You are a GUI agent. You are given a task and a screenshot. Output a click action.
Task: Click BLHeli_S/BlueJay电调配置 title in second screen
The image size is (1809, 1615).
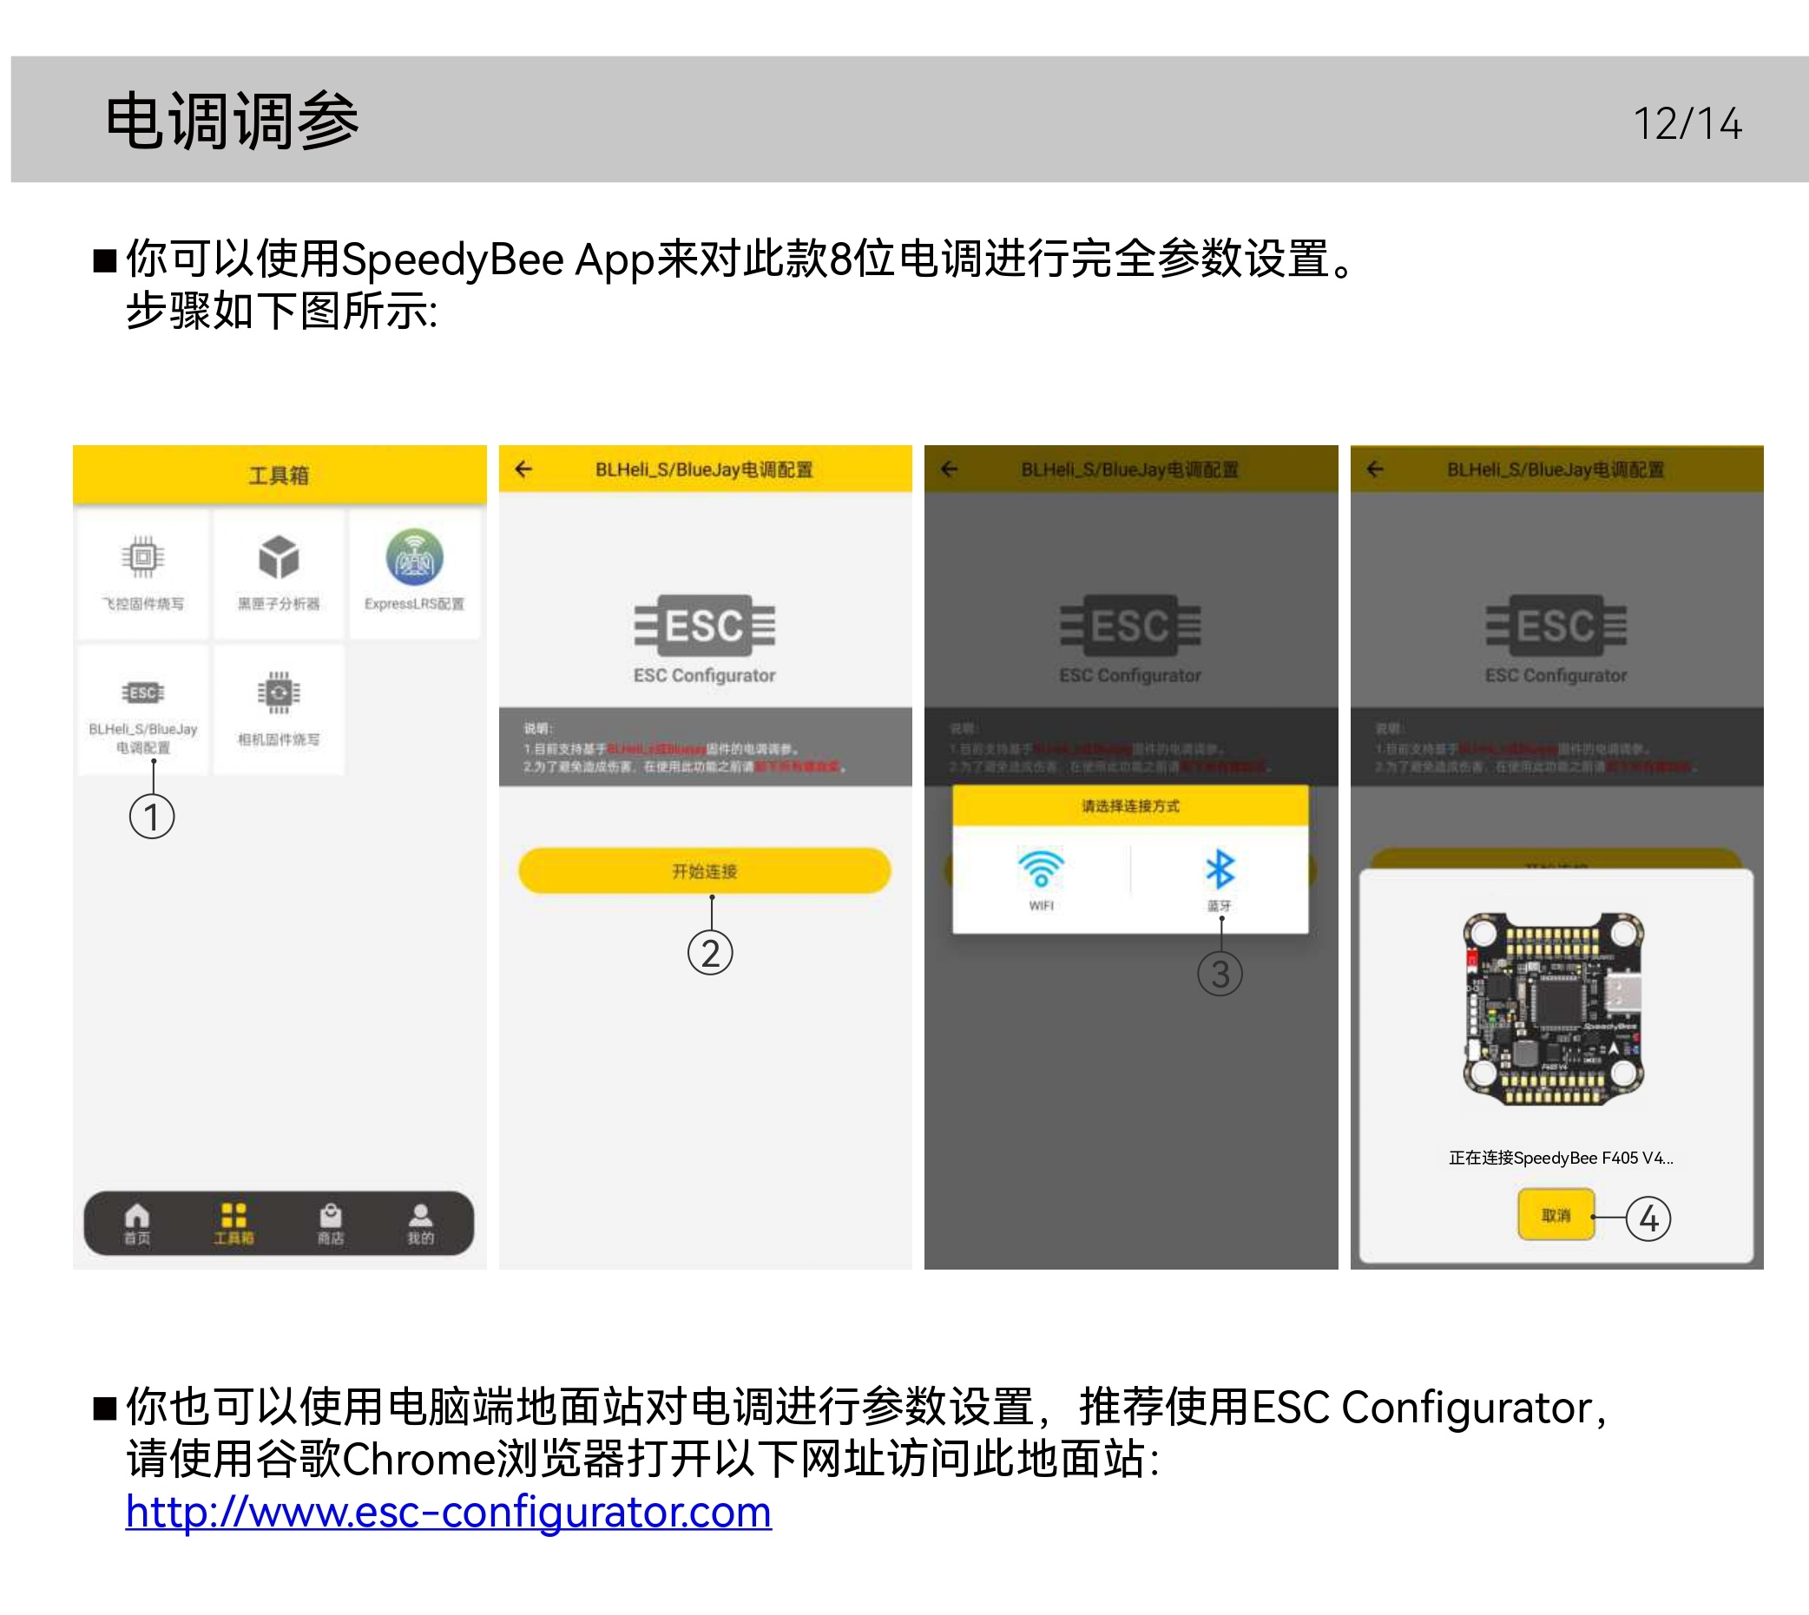click(704, 469)
